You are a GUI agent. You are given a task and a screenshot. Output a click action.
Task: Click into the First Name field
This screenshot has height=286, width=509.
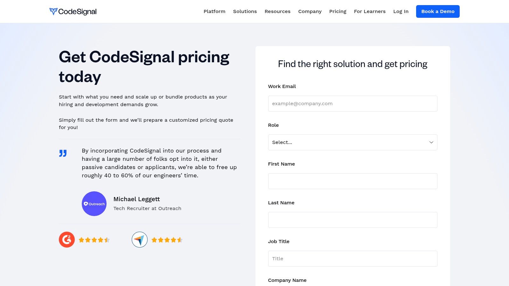[352, 181]
